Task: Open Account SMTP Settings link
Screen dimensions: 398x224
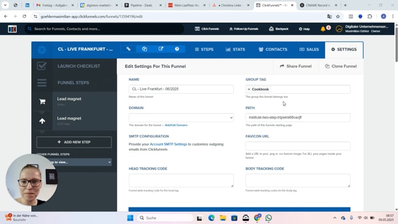Action: tap(168, 144)
